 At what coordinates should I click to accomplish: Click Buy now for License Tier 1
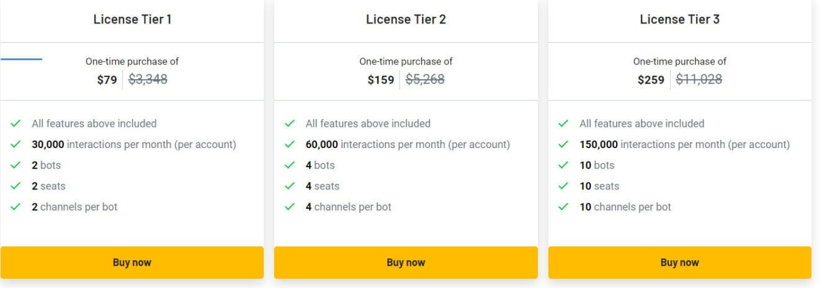coord(132,263)
